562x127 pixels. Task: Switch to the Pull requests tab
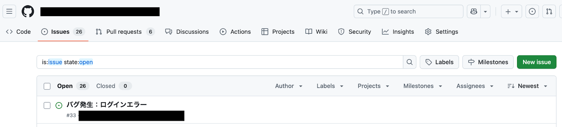[x=125, y=32]
